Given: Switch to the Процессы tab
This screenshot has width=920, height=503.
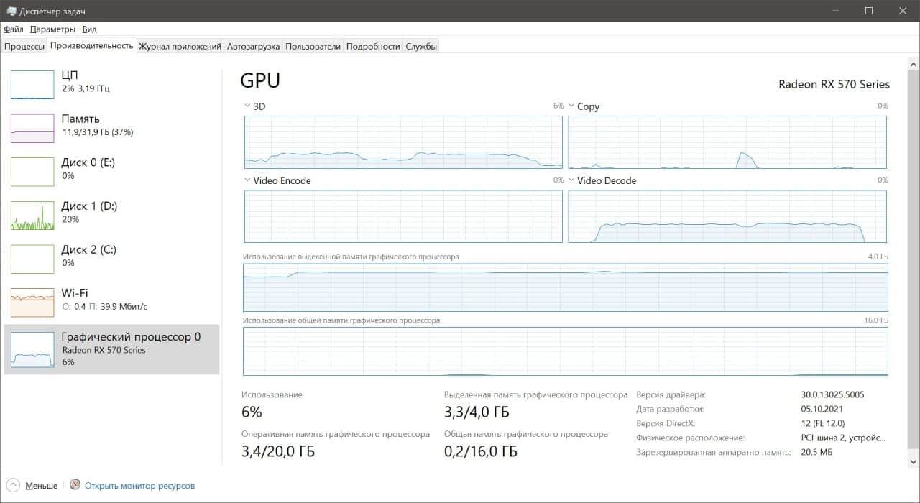Looking at the screenshot, I should pos(24,46).
